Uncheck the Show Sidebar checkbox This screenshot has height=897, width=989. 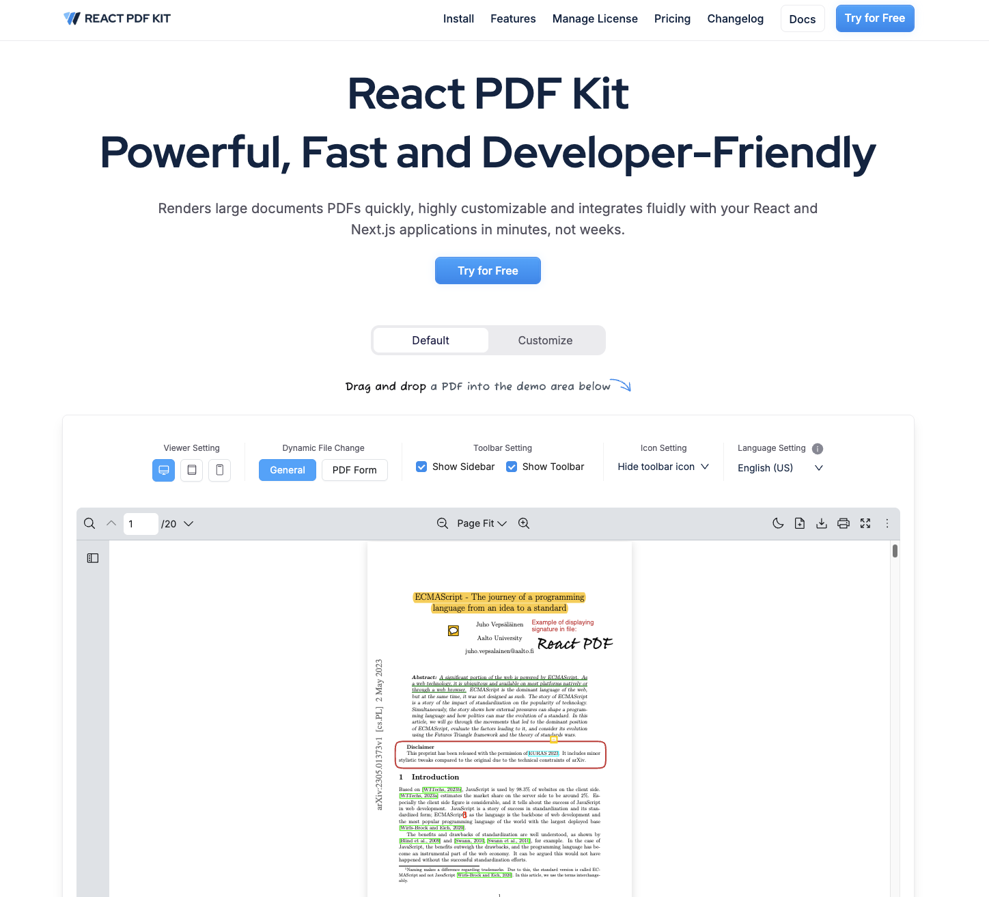(x=421, y=467)
